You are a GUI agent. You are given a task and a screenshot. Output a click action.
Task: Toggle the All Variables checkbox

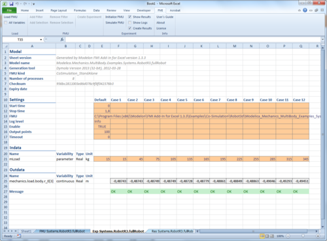[x=6, y=22]
